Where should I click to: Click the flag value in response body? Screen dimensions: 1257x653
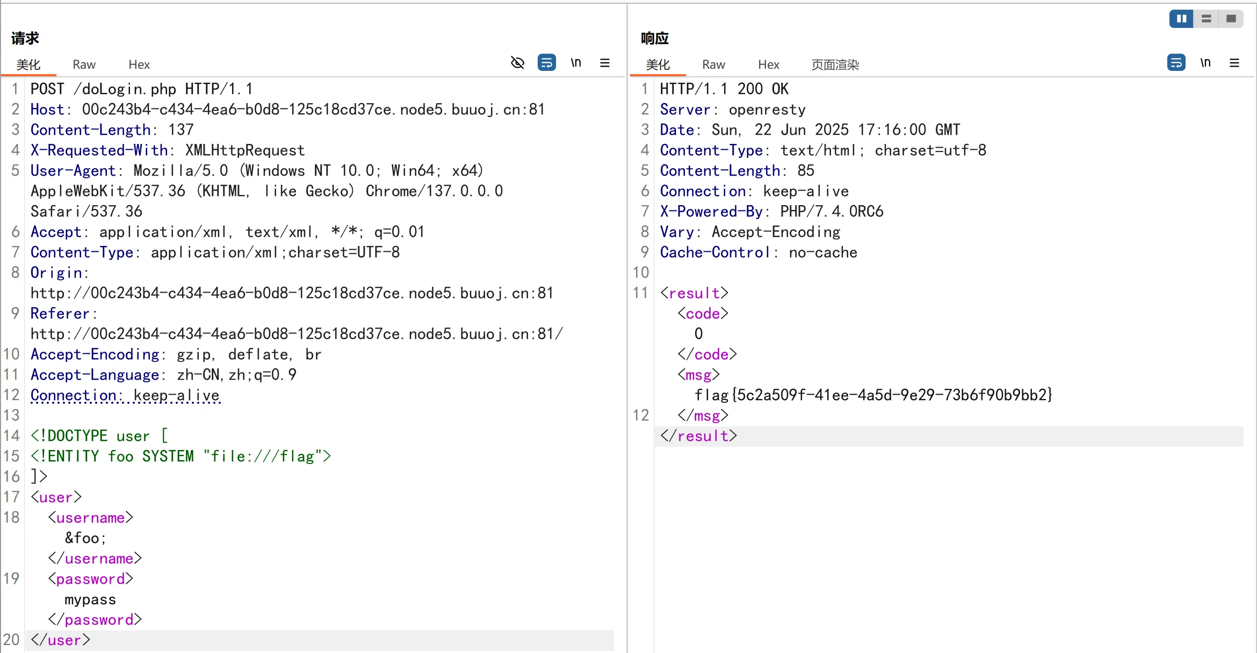coord(873,395)
